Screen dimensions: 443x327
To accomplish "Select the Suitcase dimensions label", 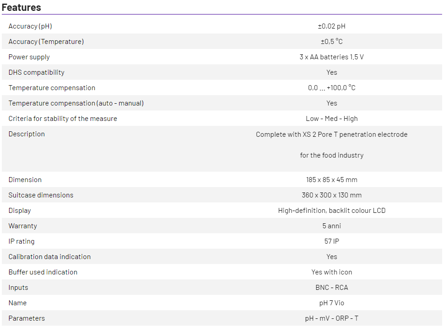I will click(x=41, y=195).
